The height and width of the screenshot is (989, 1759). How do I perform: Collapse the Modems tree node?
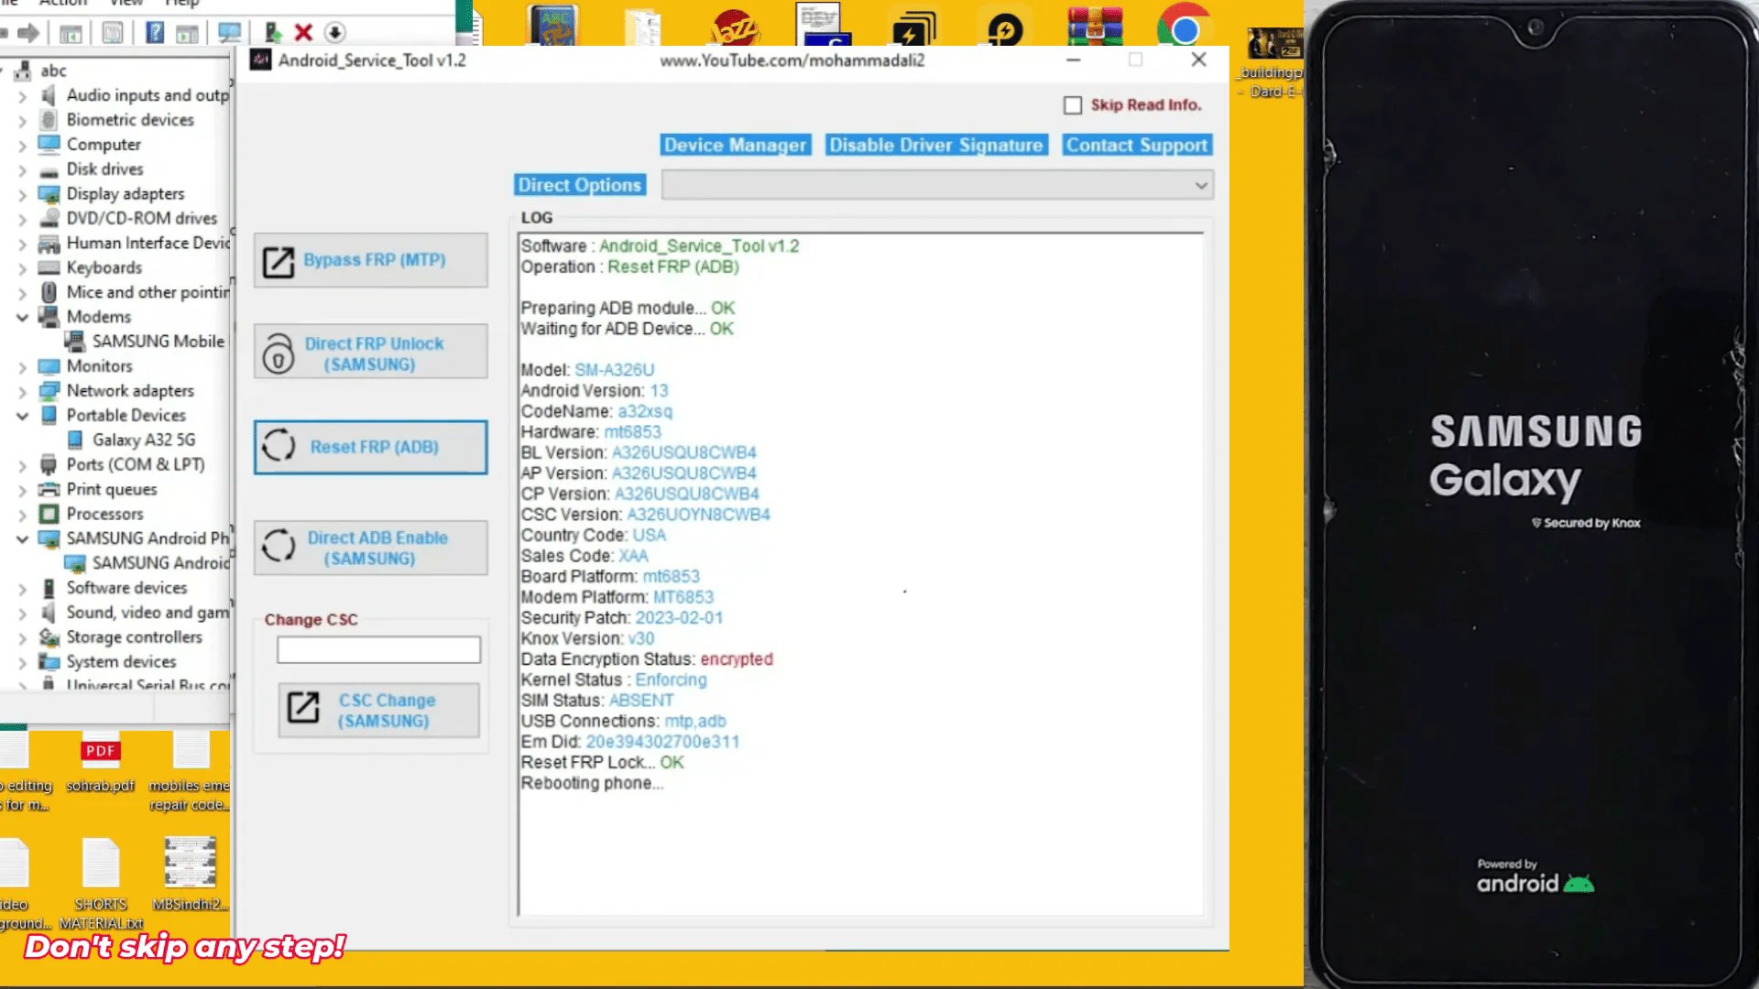click(x=22, y=317)
